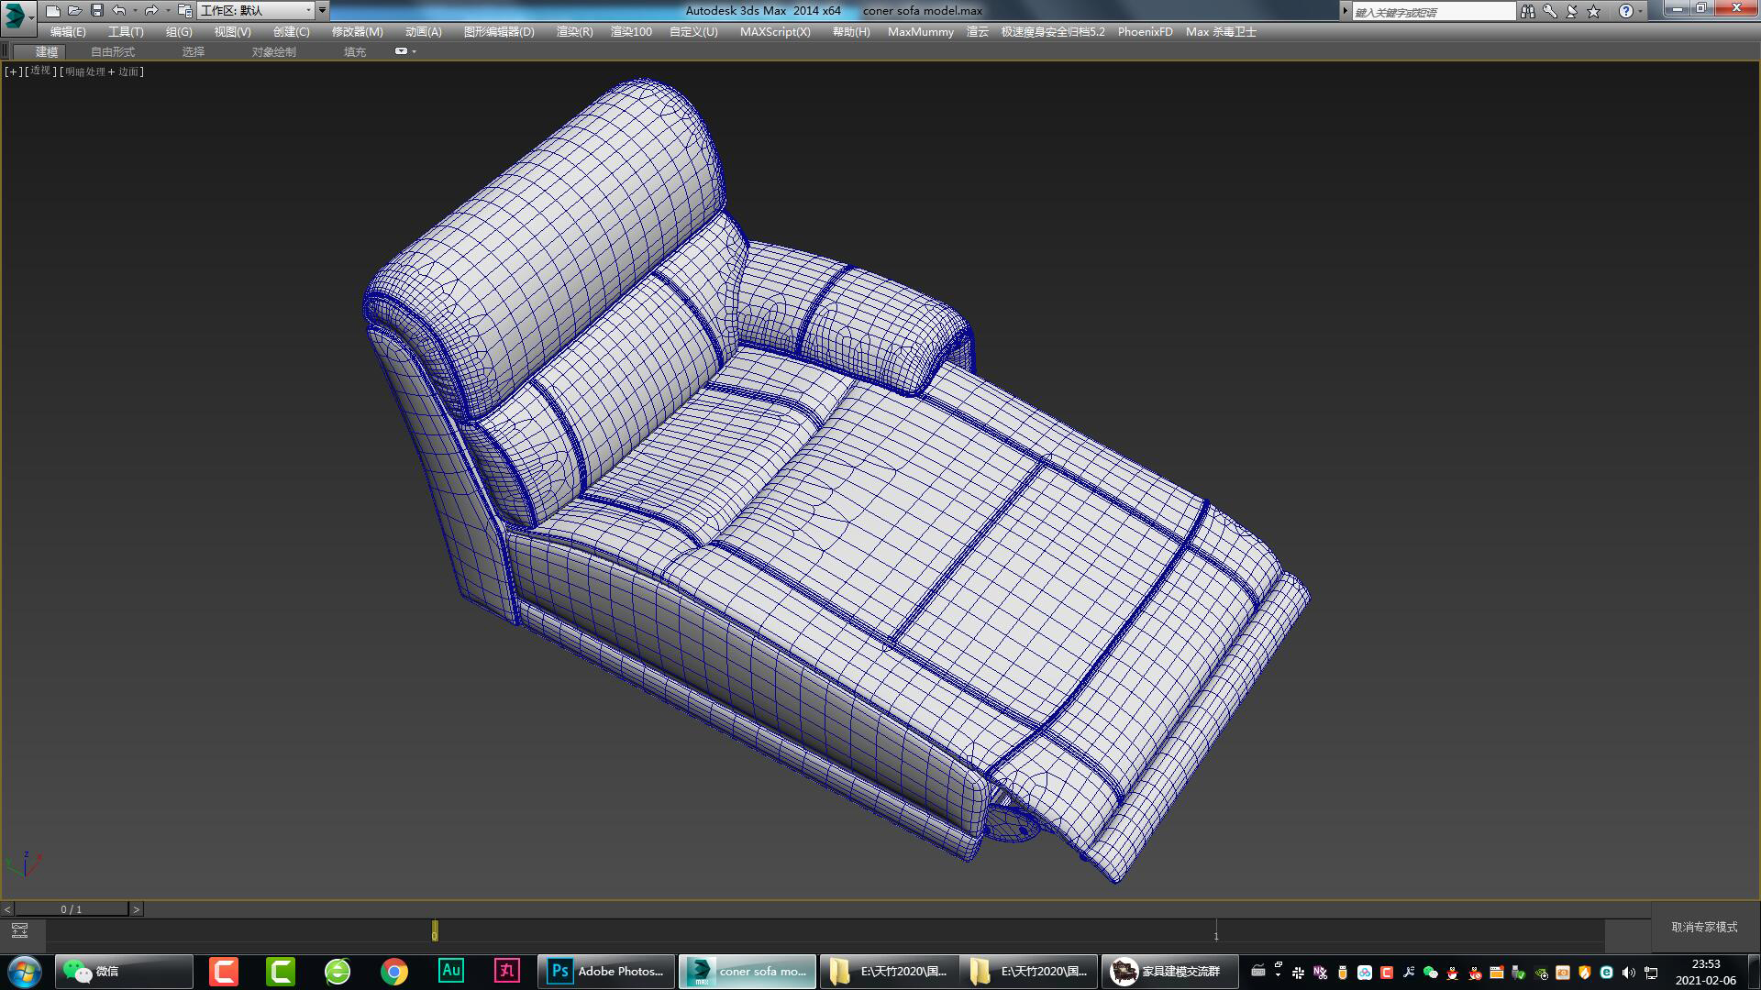Select the Save file icon

click(96, 10)
